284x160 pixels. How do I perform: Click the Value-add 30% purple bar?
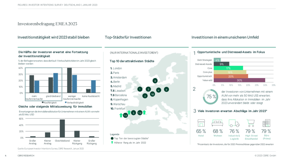(x=239, y=80)
